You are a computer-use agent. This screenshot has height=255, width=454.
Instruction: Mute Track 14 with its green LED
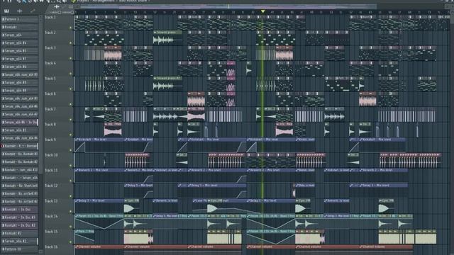pyautogui.click(x=70, y=227)
